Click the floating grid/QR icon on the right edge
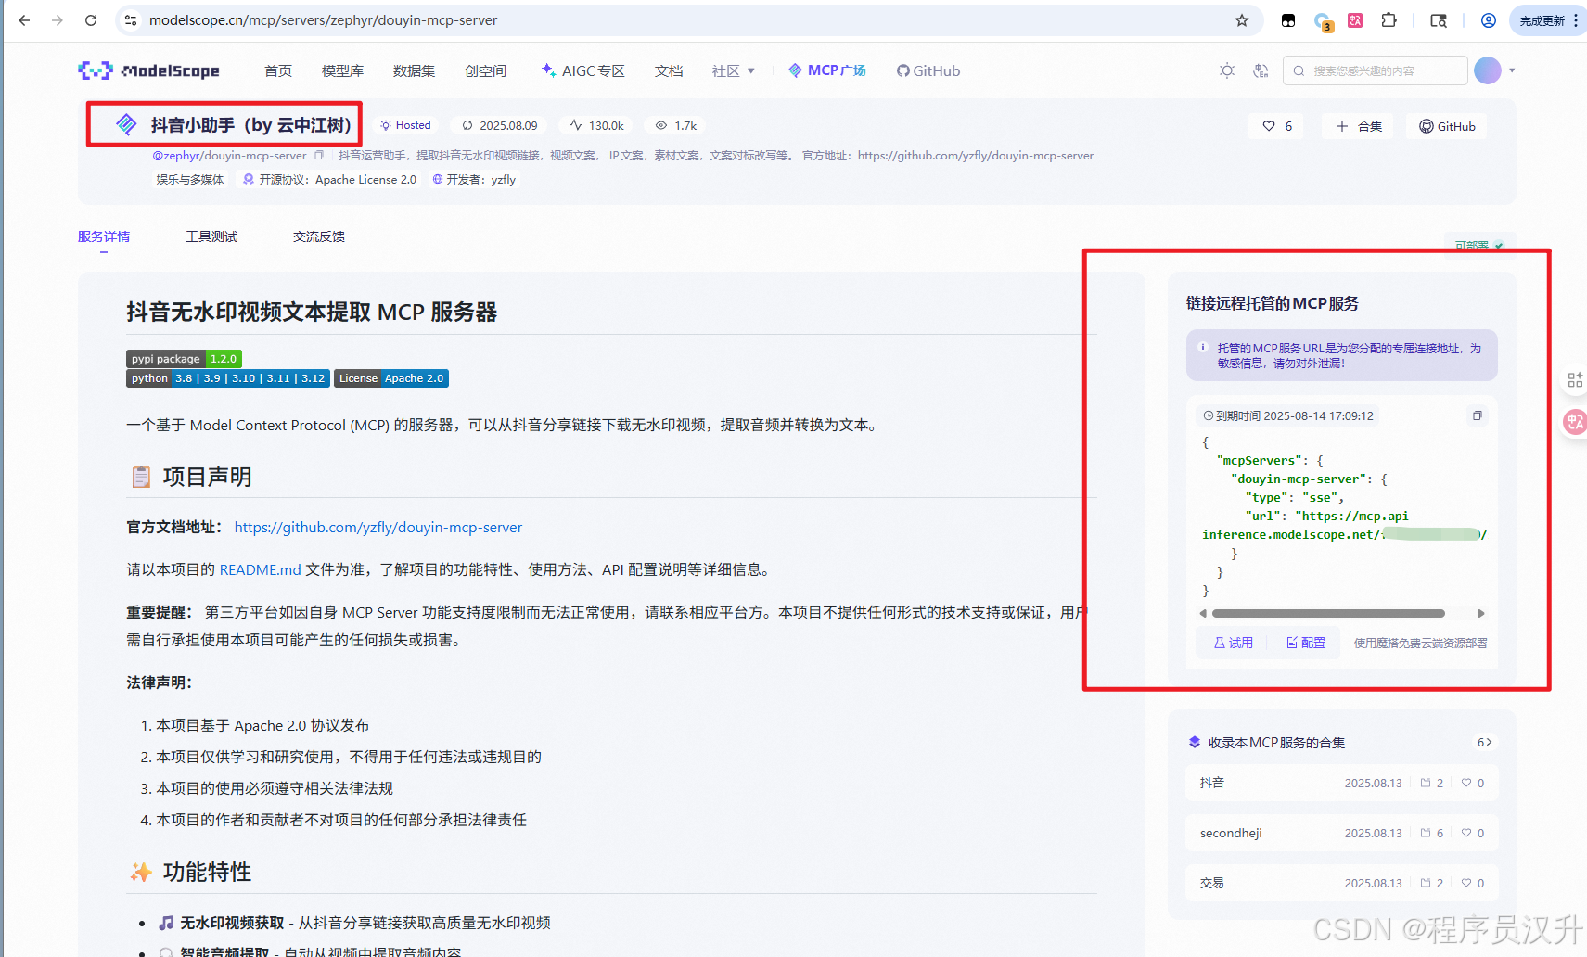Viewport: 1587px width, 957px height. coord(1575,380)
